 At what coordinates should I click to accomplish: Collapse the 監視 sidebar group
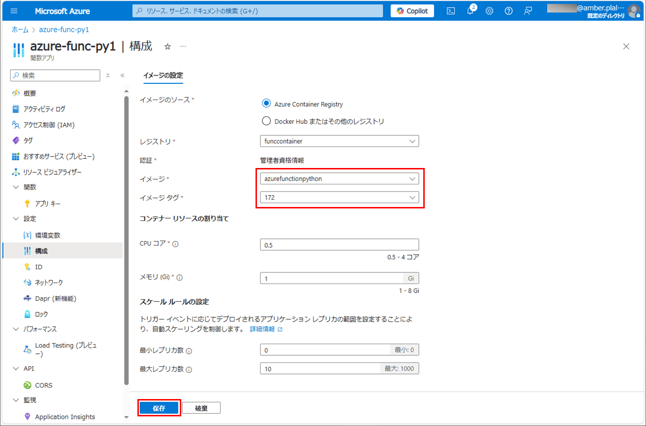[x=16, y=400]
